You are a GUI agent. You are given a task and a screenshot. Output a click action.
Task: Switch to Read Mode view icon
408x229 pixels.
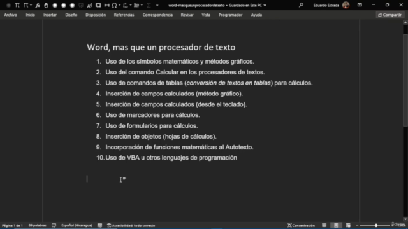pos(324,225)
